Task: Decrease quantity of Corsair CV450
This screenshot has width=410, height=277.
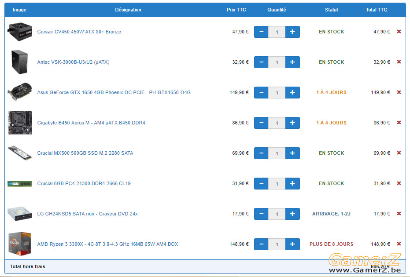Action: 261,32
